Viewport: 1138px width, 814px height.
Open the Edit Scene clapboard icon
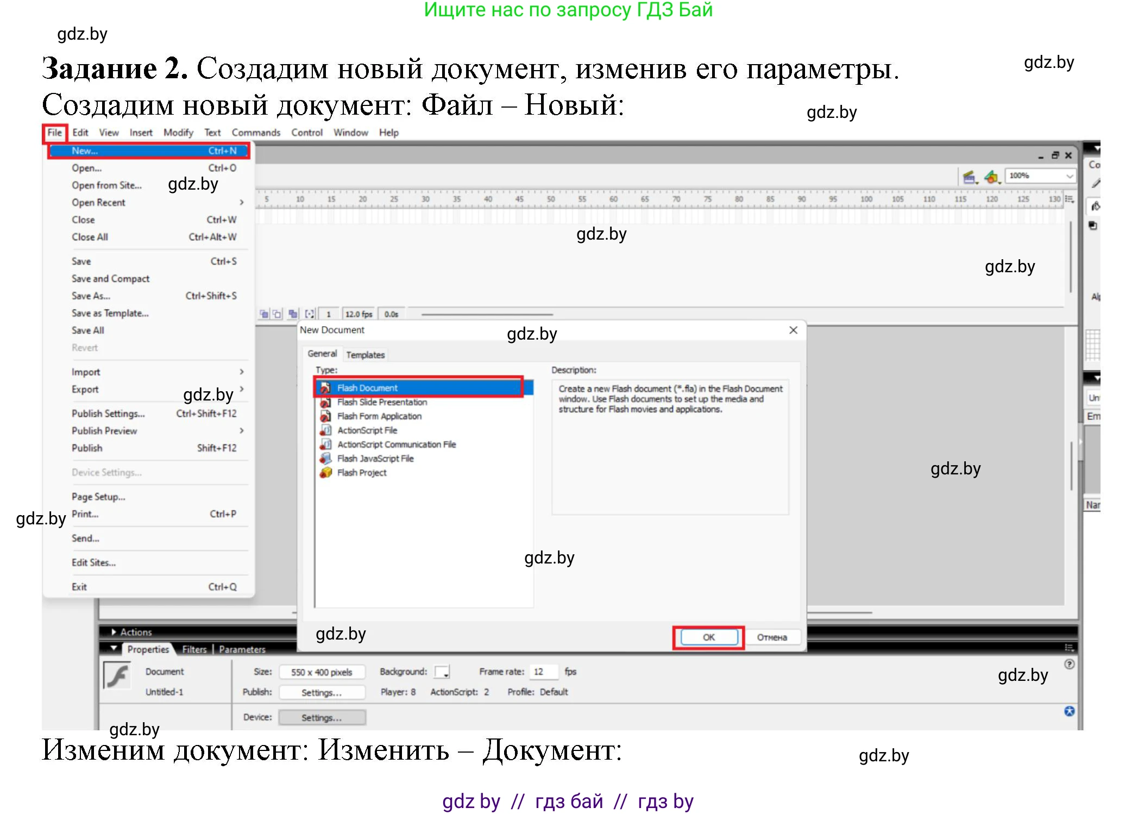tap(970, 178)
